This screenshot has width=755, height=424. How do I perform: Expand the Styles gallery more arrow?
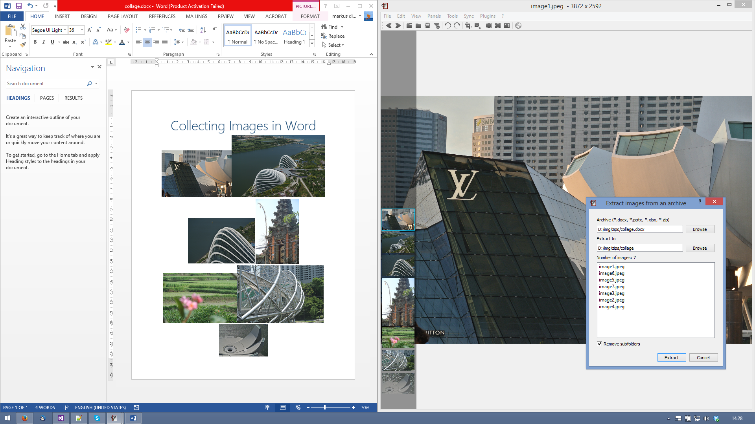click(x=312, y=43)
